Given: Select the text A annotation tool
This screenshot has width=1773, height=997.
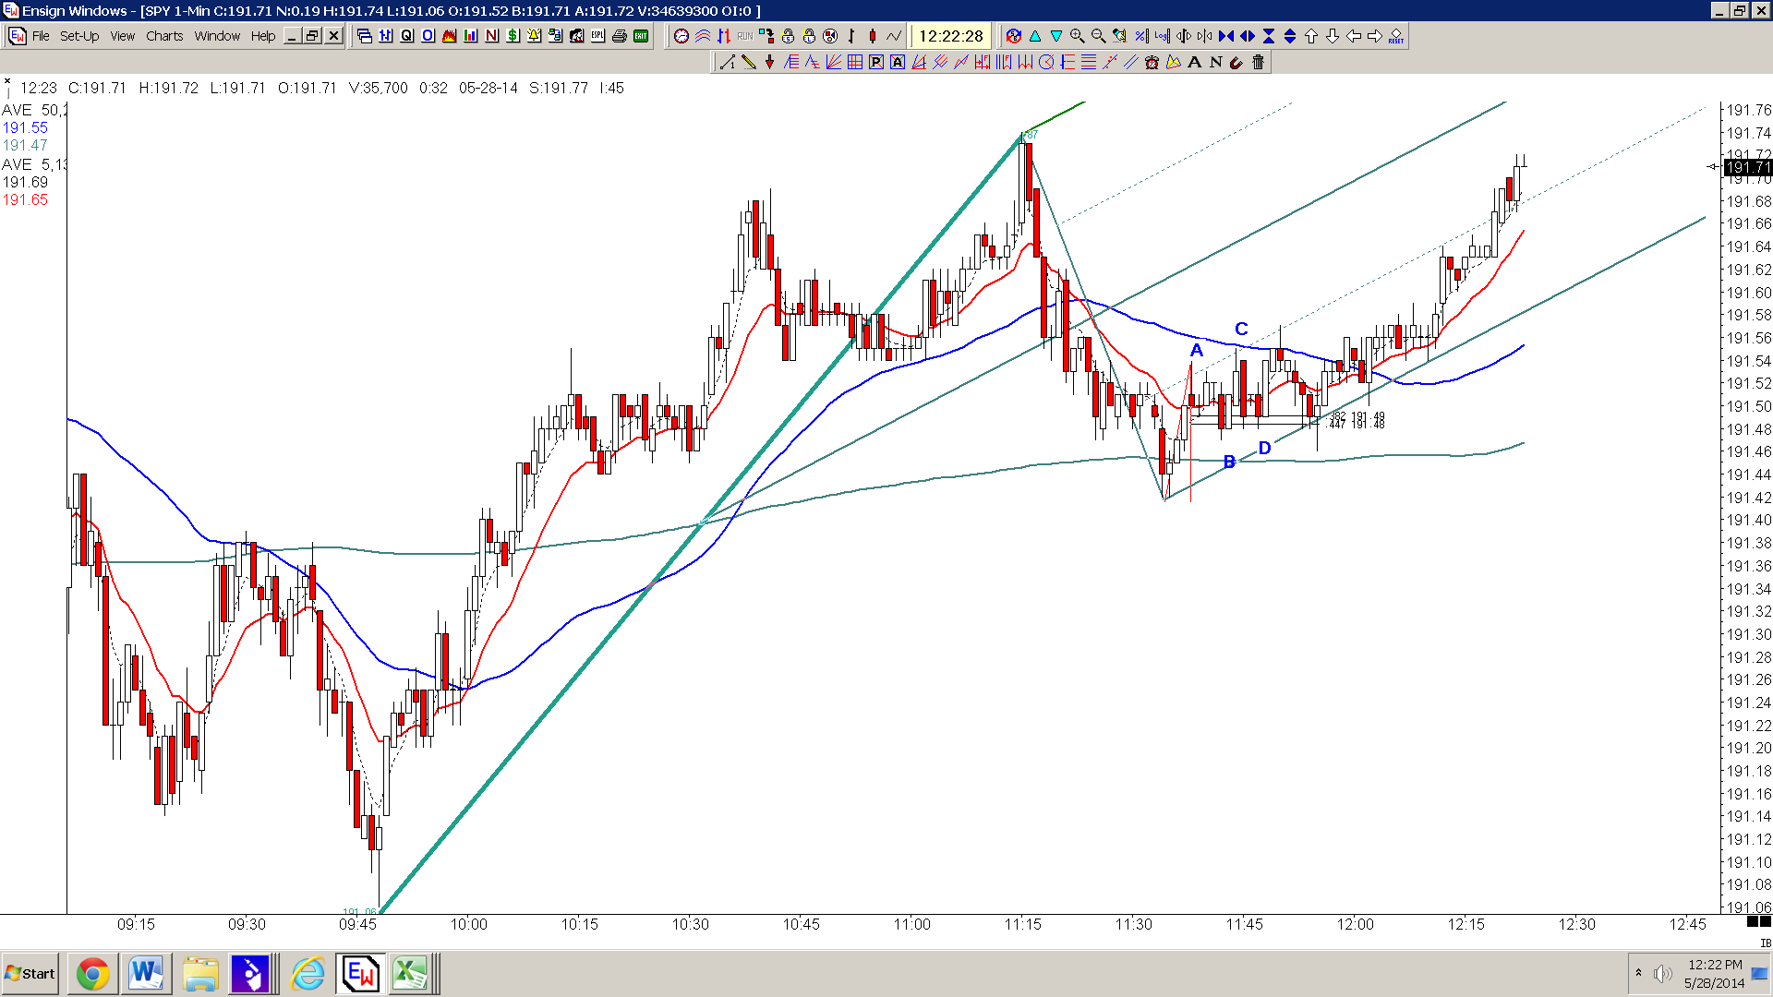Looking at the screenshot, I should [1195, 62].
